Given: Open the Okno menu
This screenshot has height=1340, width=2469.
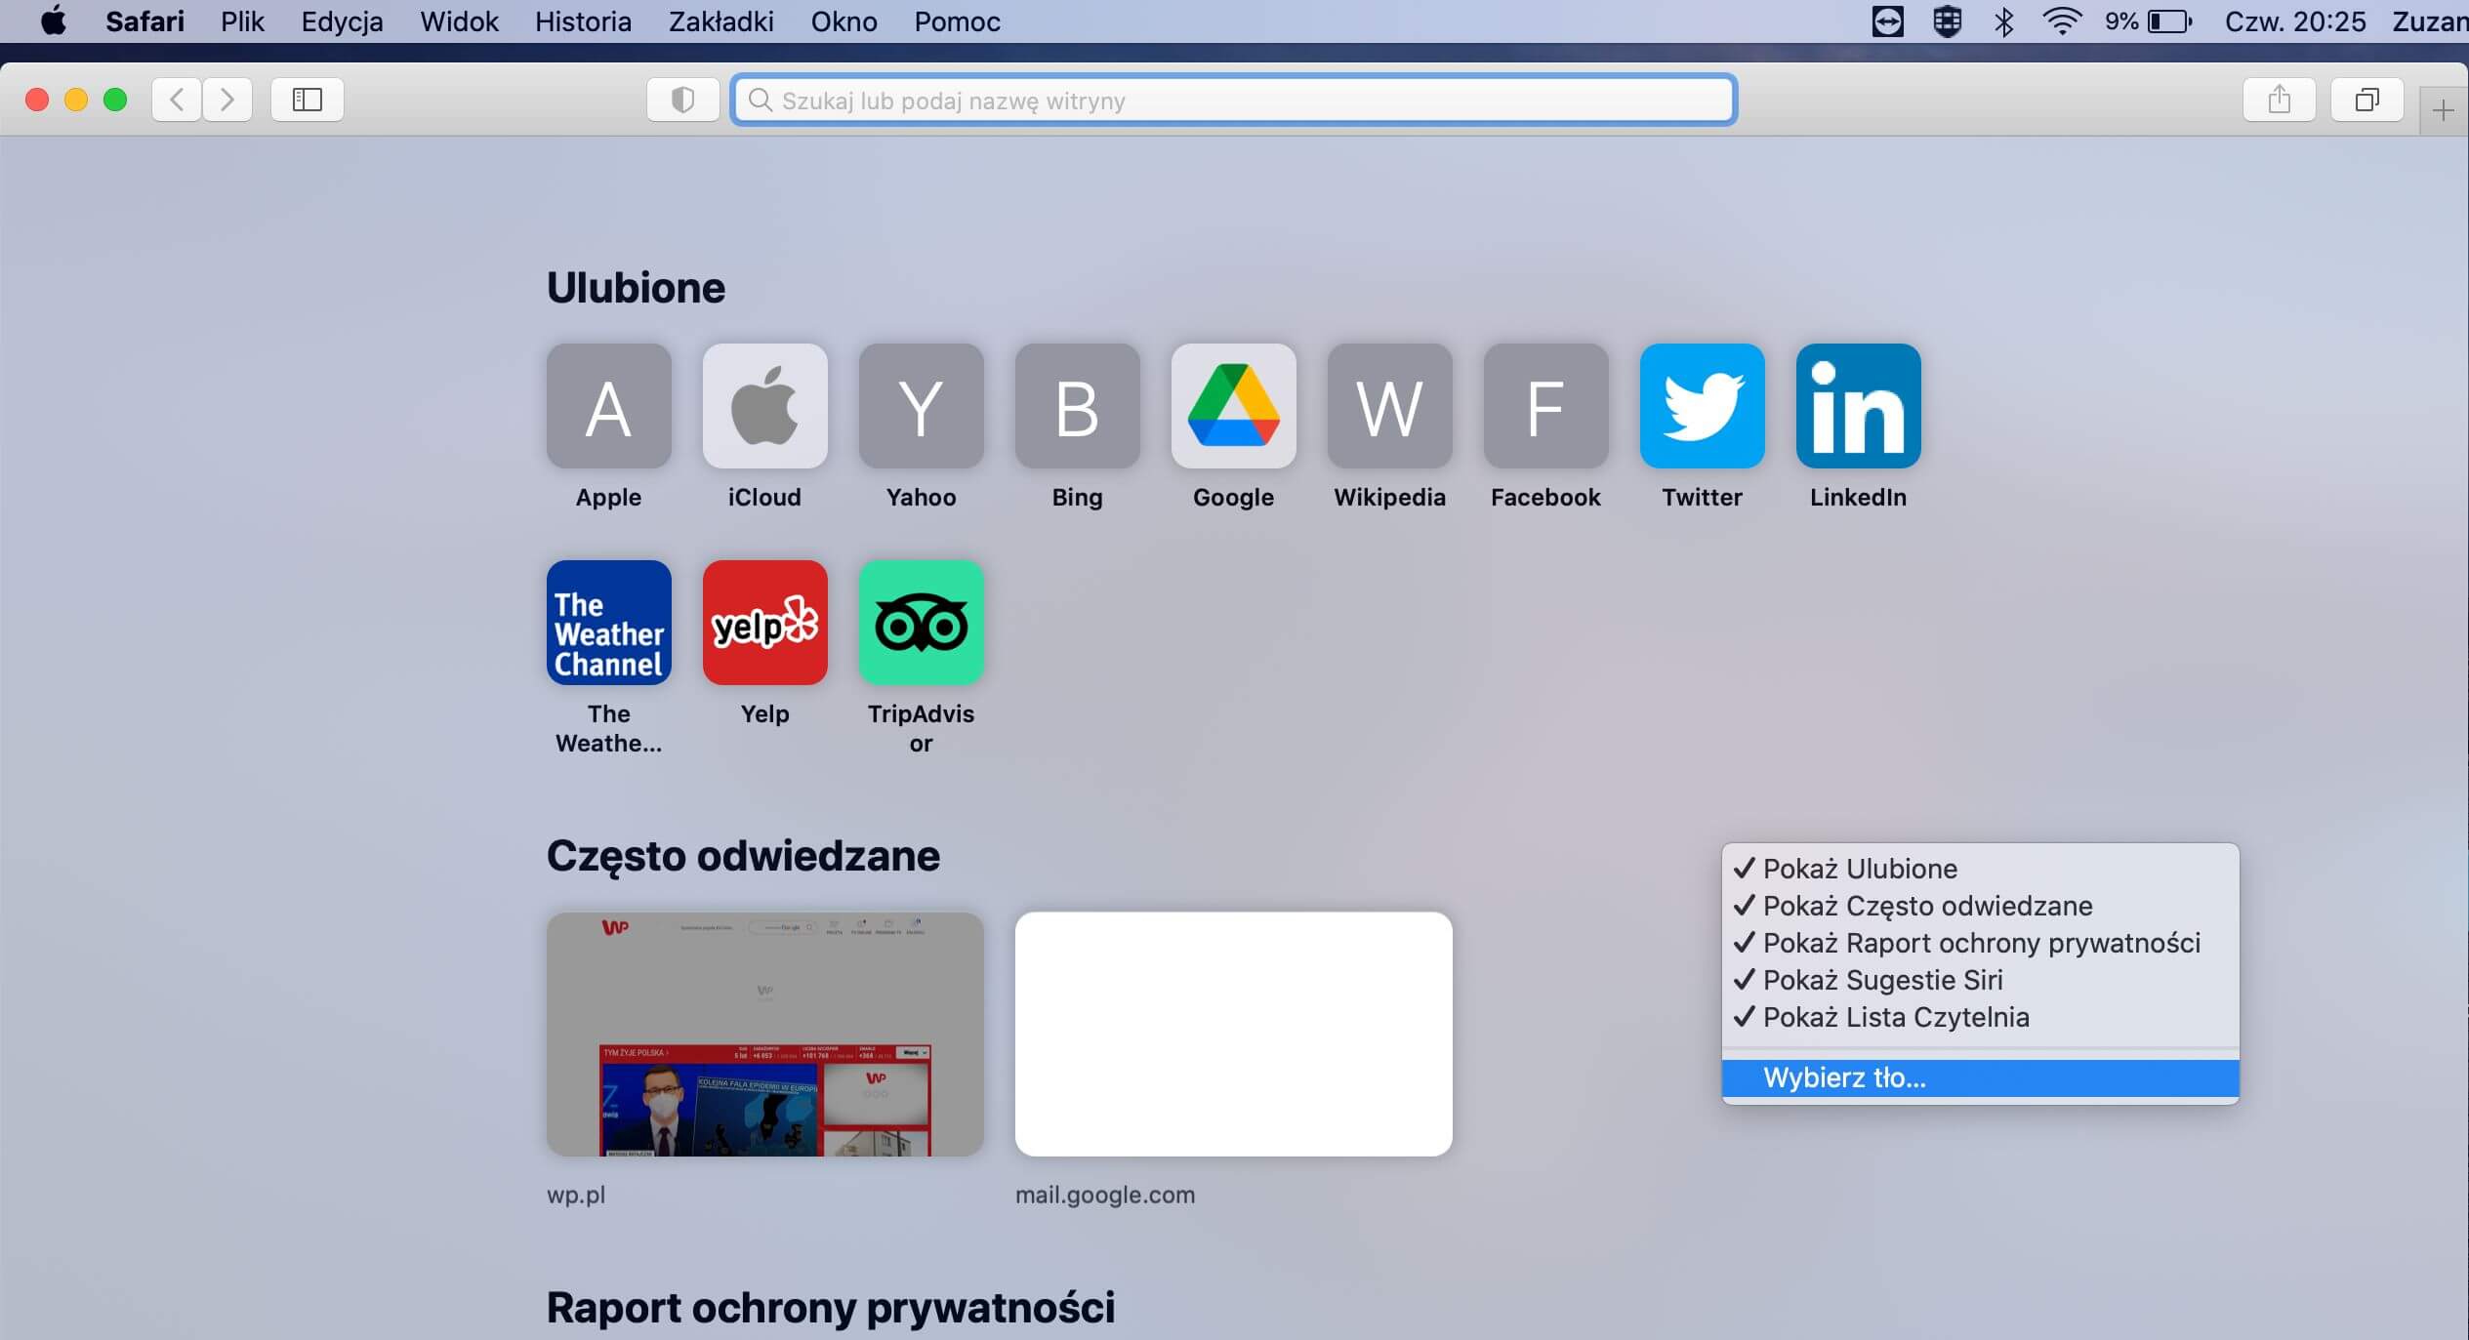Looking at the screenshot, I should pos(844,21).
